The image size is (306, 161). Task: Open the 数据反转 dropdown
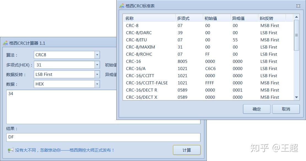97,74
